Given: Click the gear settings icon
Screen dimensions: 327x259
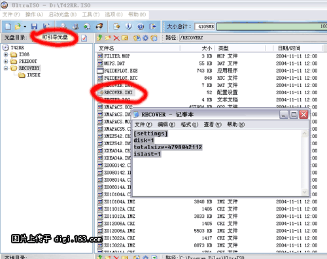Looking at the screenshot, I should 145,38.
